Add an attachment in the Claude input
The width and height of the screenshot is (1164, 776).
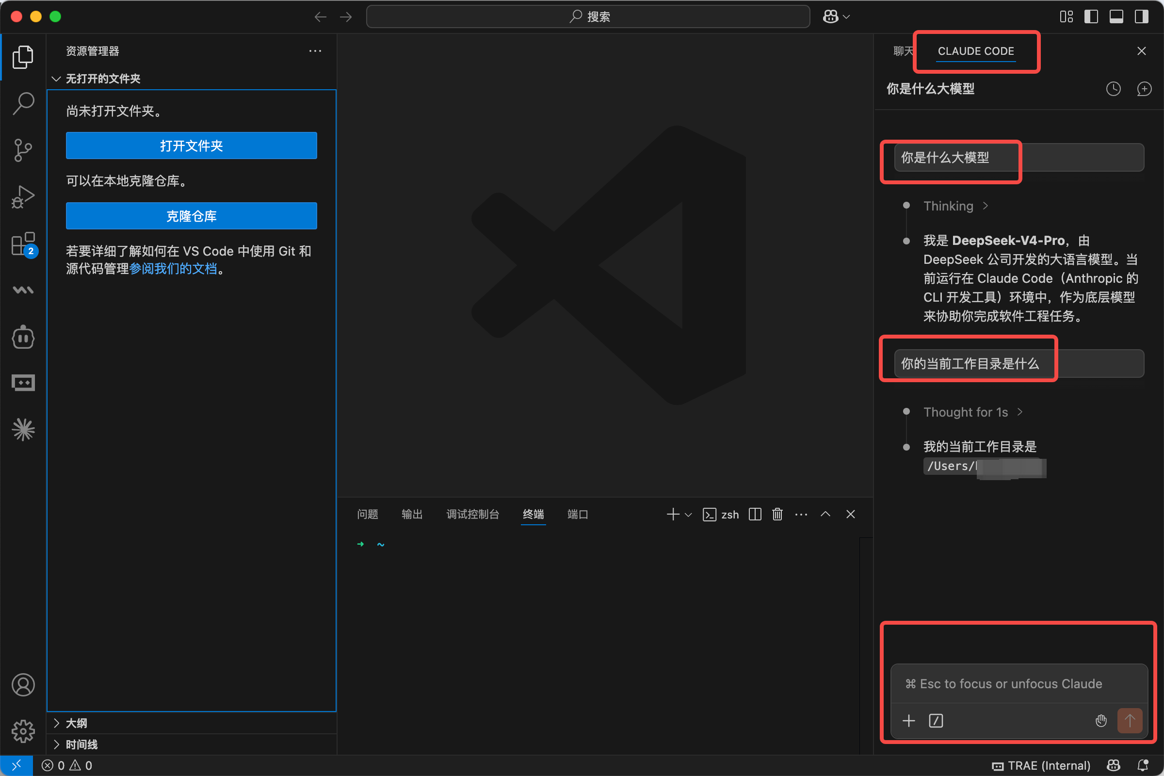(908, 721)
